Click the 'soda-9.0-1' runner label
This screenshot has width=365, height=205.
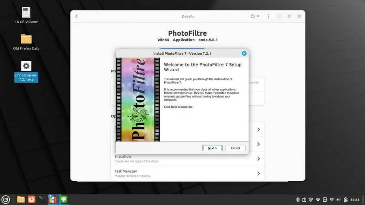[208, 40]
